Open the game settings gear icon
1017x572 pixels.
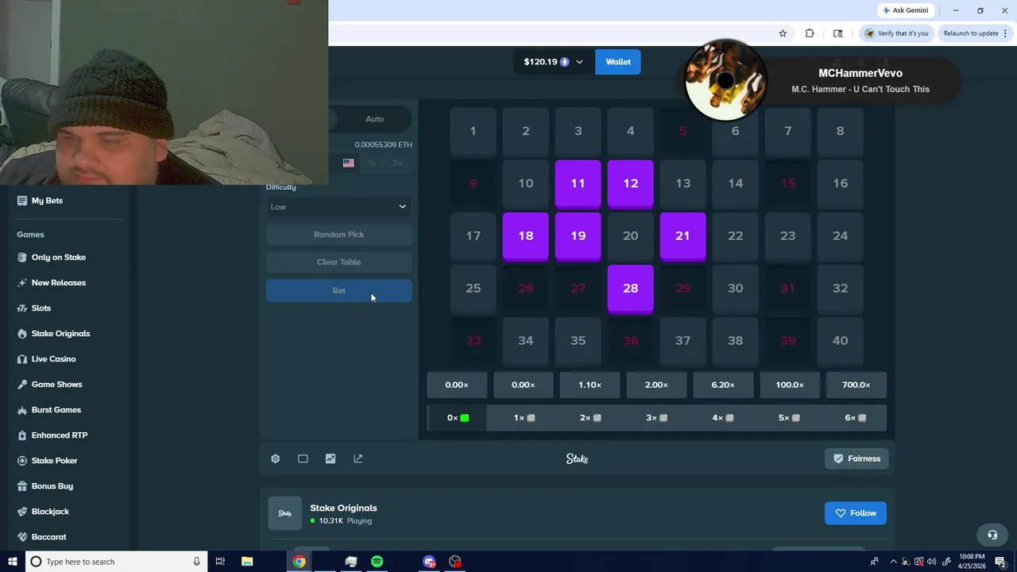coord(275,458)
